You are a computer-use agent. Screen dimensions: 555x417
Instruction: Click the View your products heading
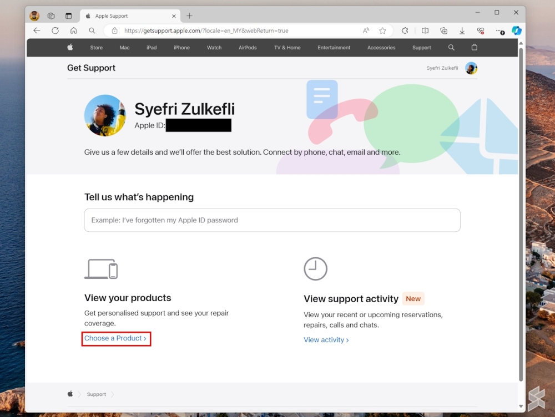pos(128,298)
